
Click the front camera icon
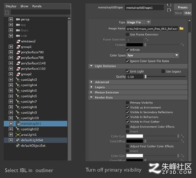coord(18,30)
